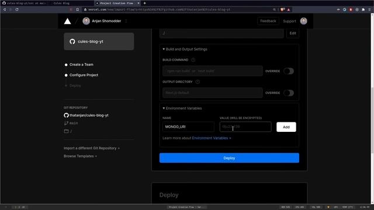Open the extensions puzzle icon

363,9
